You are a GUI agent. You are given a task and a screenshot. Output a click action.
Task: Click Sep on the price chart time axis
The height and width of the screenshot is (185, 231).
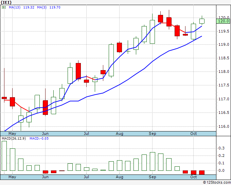(x=152, y=133)
